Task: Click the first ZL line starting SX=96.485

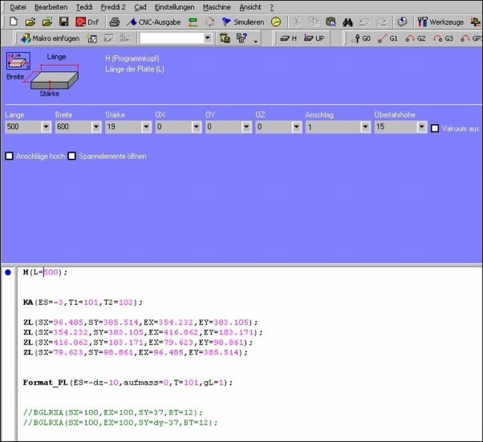Action: click(141, 322)
